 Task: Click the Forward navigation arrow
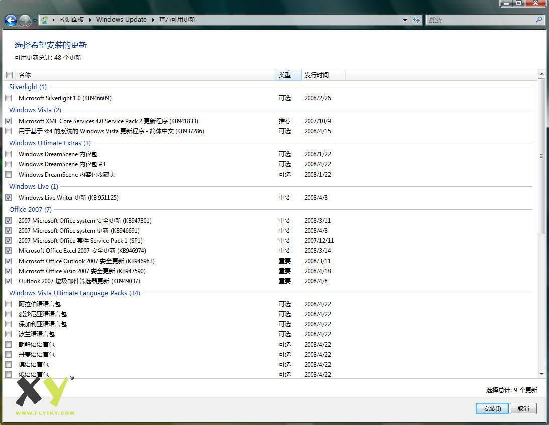[x=25, y=20]
